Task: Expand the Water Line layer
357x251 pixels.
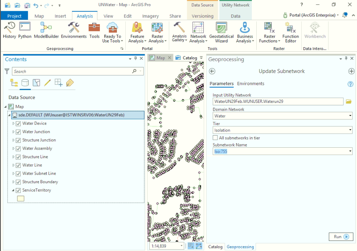Action: 13,165
